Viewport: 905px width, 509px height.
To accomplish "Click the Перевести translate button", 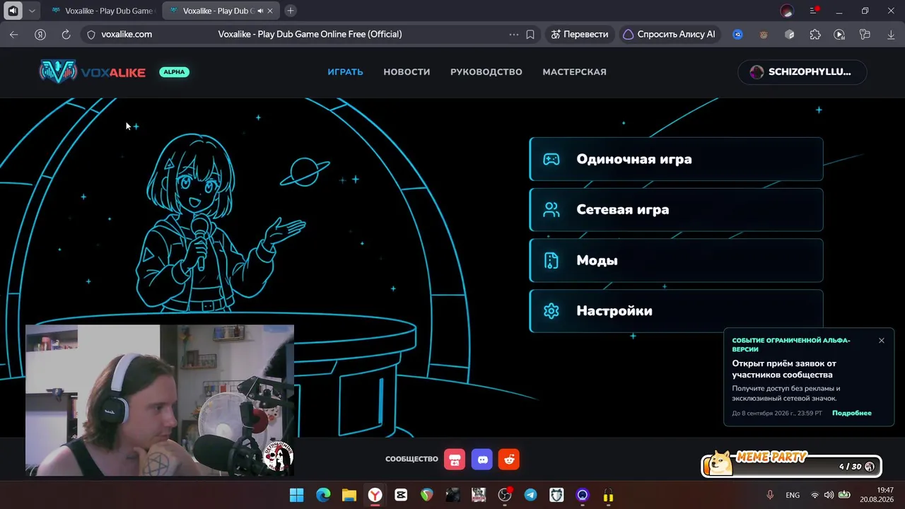I will tap(579, 34).
